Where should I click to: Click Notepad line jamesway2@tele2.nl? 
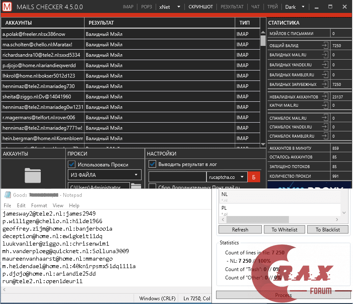pos(49,214)
